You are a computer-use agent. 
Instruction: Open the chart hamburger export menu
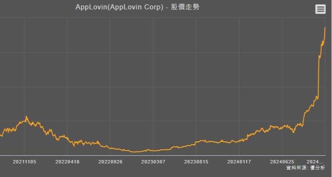[x=321, y=9]
